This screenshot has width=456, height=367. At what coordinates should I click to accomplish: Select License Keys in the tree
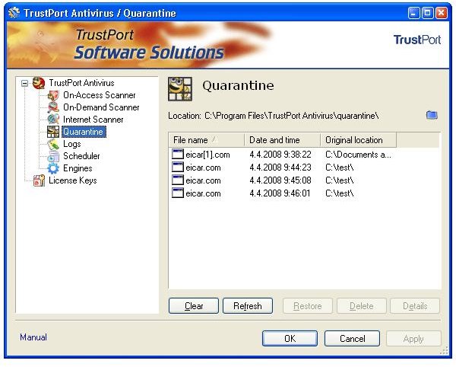tap(73, 180)
